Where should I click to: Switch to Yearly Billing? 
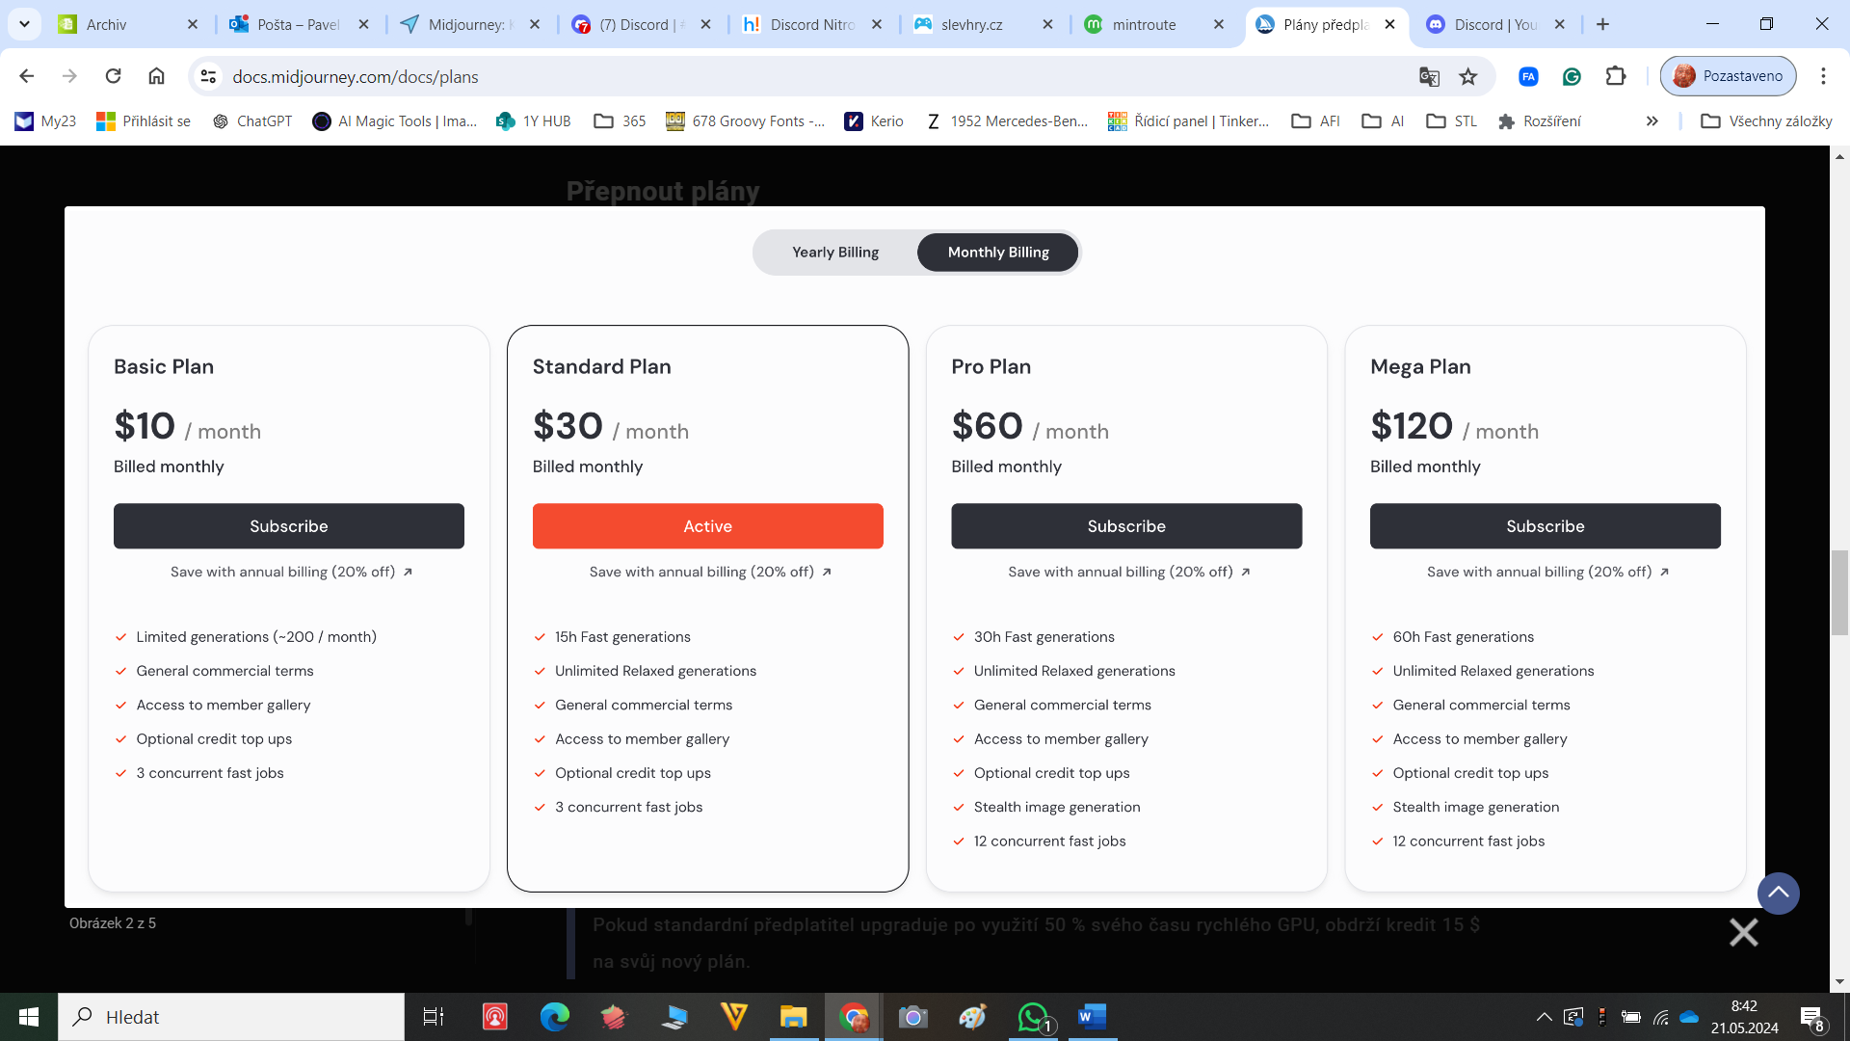point(835,253)
